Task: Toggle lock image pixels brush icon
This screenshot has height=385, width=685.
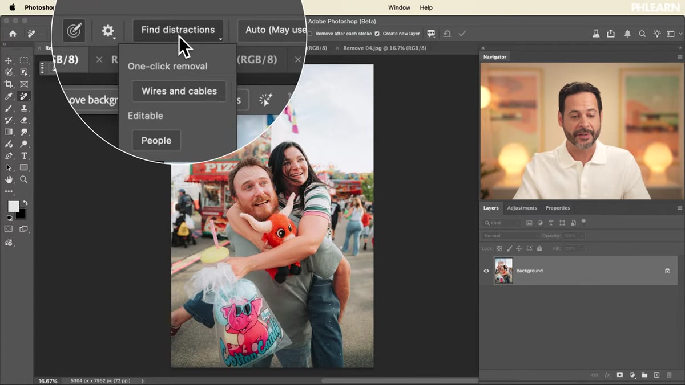Action: [x=509, y=248]
